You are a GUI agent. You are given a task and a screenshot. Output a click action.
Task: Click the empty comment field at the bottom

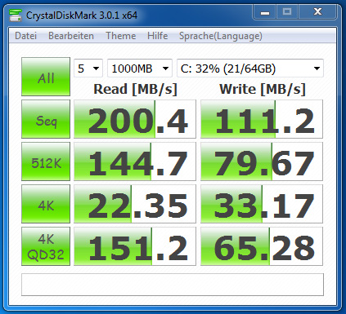(173, 285)
